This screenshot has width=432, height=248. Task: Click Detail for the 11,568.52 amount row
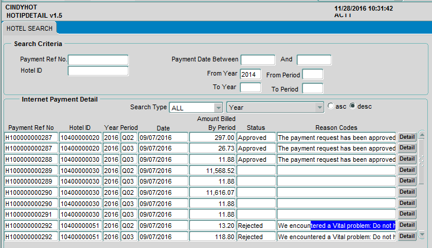pyautogui.click(x=407, y=170)
